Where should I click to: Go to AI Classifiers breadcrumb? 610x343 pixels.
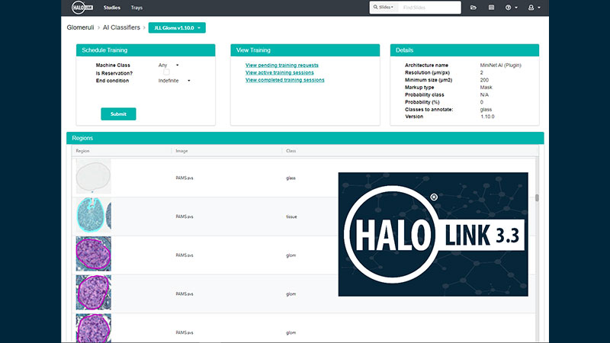pyautogui.click(x=121, y=27)
